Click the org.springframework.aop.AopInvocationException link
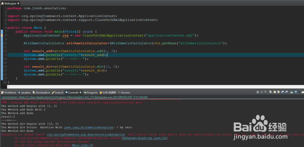Screen dimensions: 304x147 [x=86, y=135]
